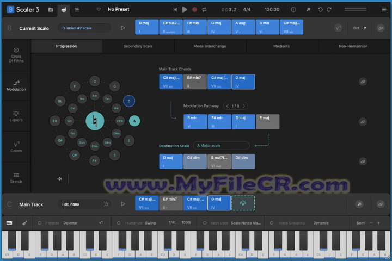Screen dimensions: 392x261
Task: Click the lightbulb suggest chord slot
Action: point(243,203)
